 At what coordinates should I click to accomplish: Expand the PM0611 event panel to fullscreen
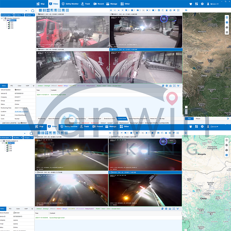pos(174,85)
